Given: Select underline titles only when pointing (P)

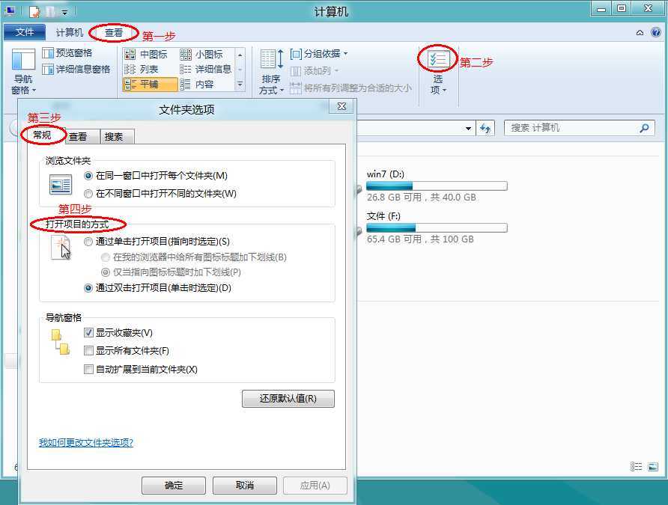Looking at the screenshot, I should [x=171, y=272].
